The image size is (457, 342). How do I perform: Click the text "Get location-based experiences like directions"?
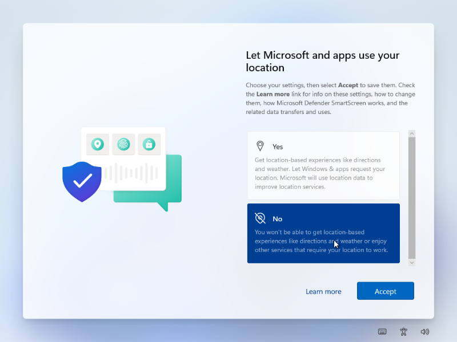[x=318, y=160]
